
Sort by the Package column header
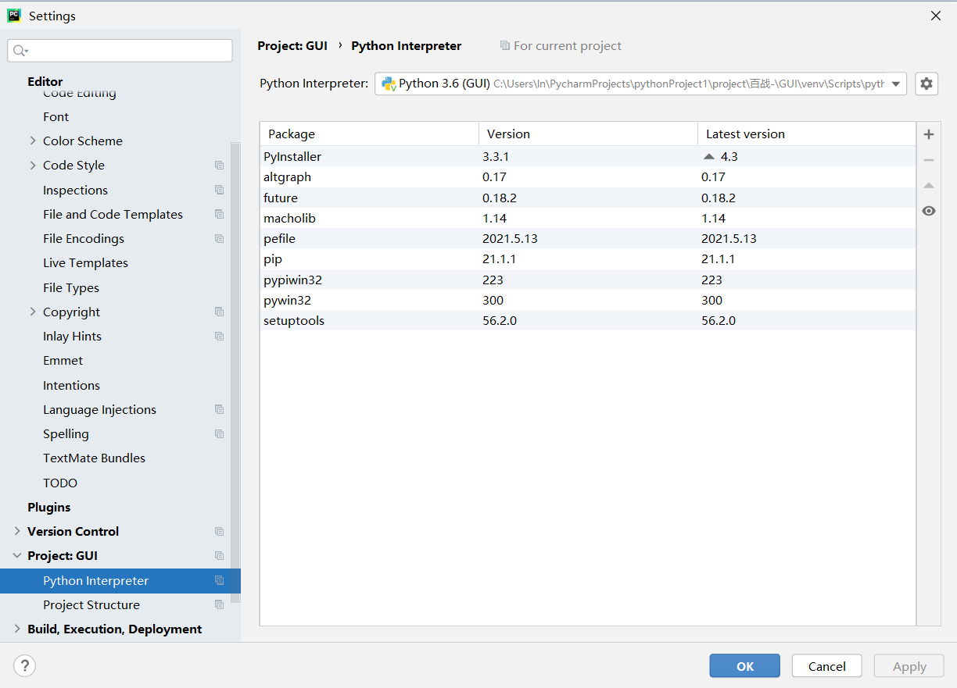pyautogui.click(x=369, y=134)
